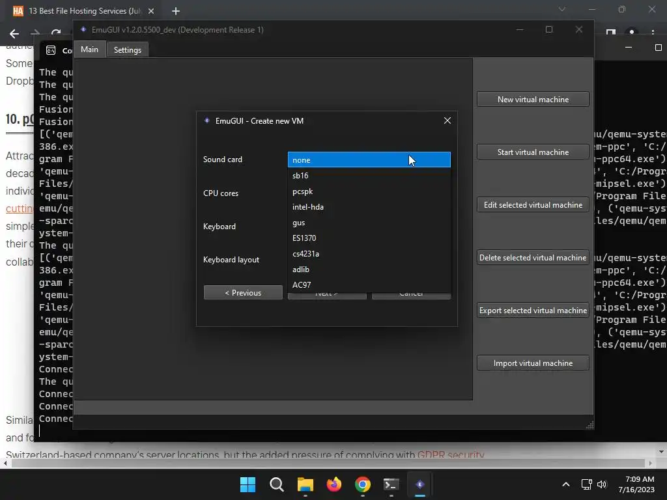Click the GDPR security link on webpage
667x500 pixels.
[x=451, y=454]
